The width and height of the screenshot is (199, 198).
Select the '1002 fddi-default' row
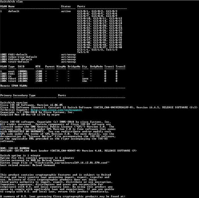38,55
